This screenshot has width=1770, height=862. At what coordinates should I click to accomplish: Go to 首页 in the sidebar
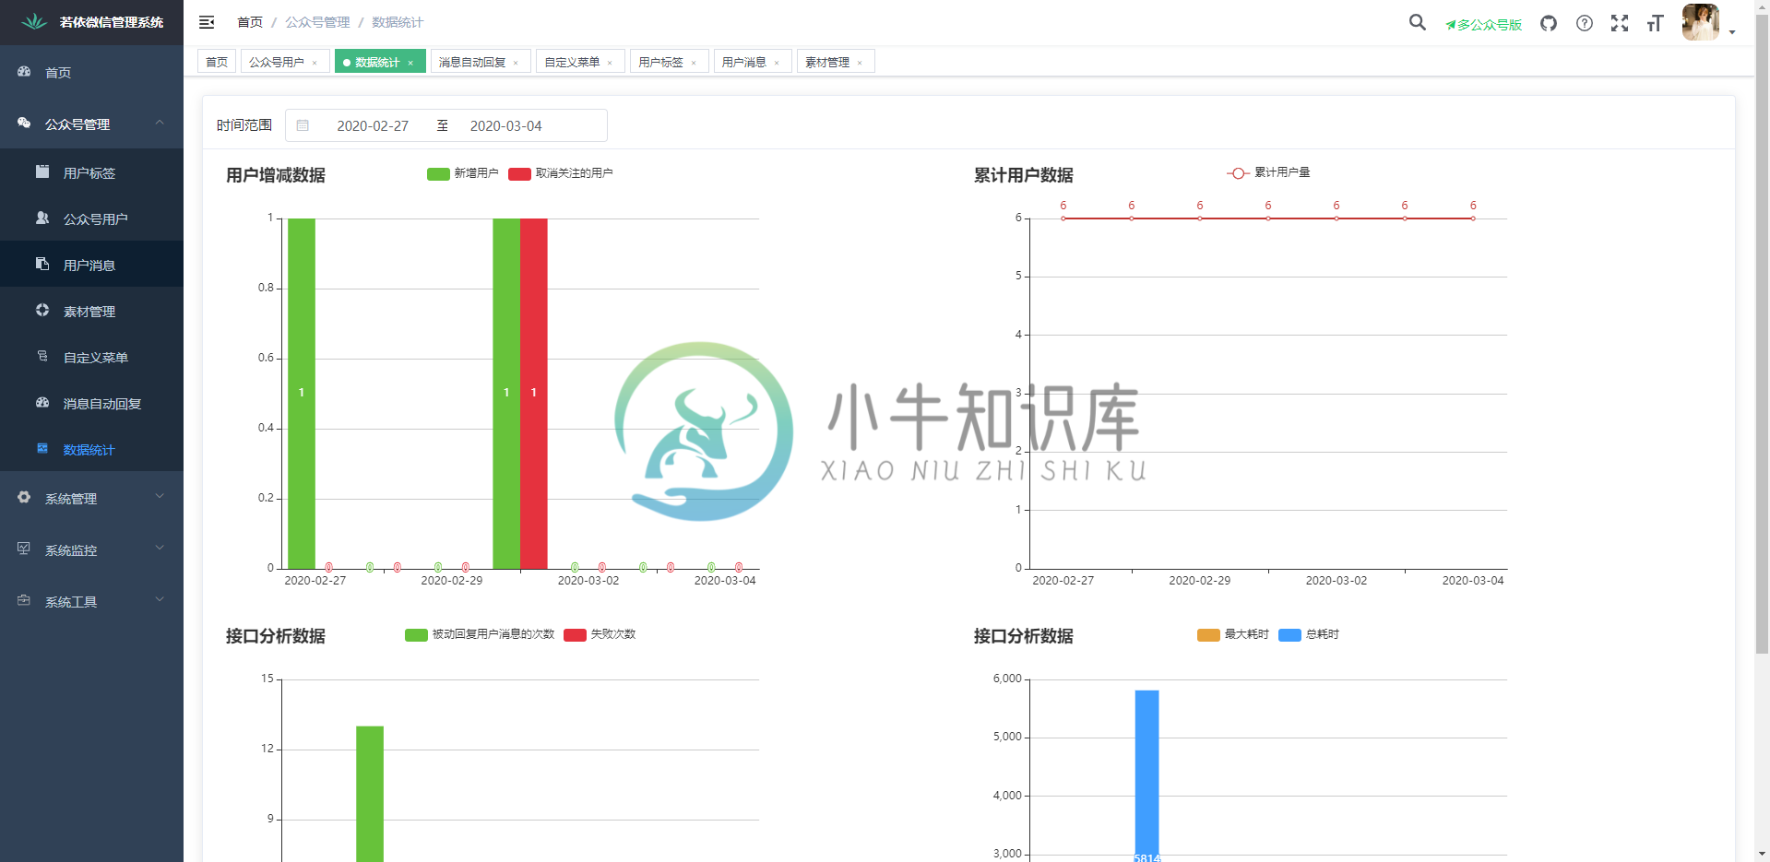(91, 72)
